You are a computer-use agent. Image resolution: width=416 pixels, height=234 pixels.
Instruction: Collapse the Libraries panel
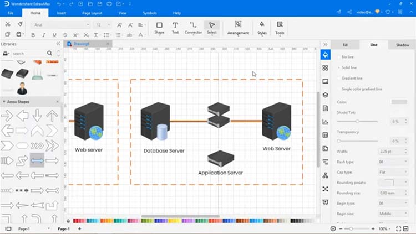[x=58, y=44]
